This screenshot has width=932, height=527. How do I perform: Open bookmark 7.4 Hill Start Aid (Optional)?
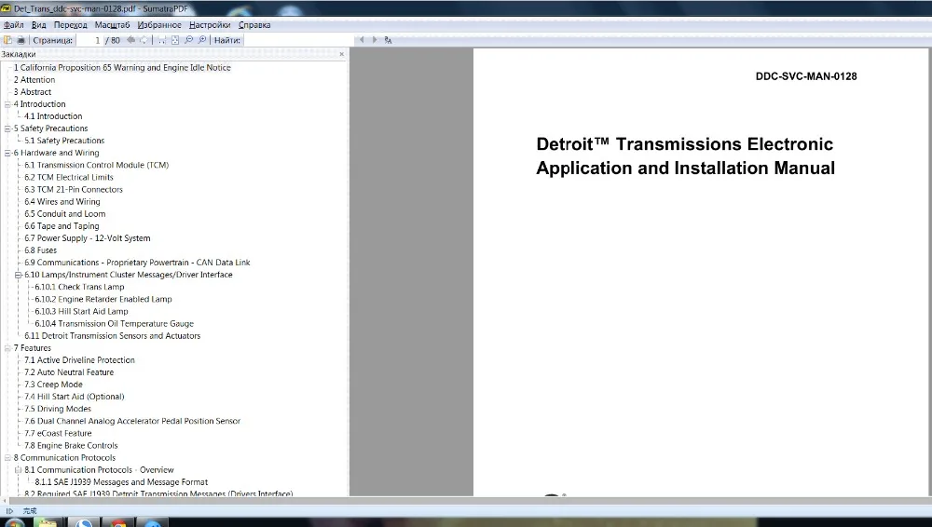74,397
